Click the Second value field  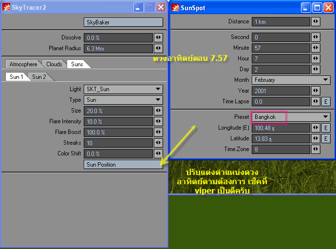pyautogui.click(x=281, y=38)
